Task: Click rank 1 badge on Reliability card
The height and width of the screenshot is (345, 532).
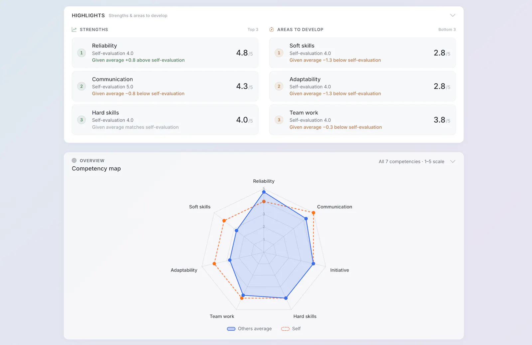Action: [x=81, y=53]
